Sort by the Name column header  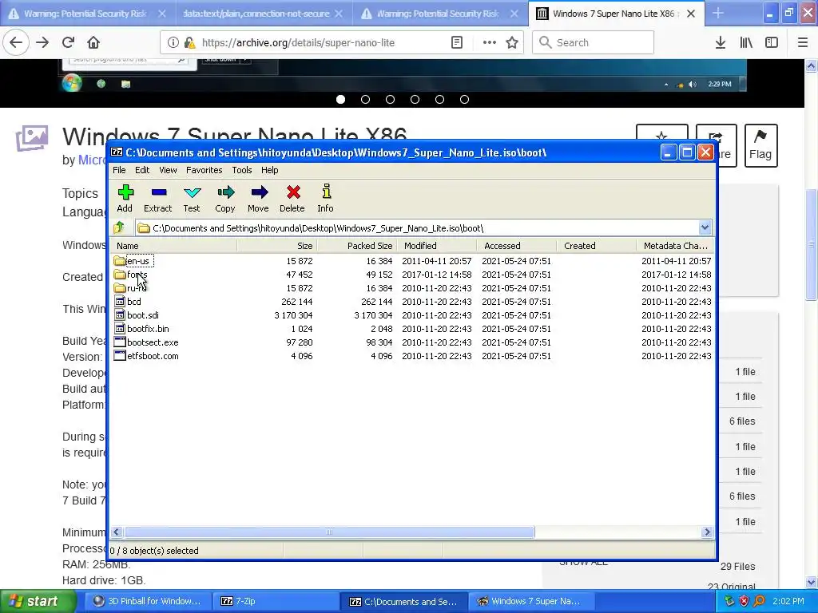173,246
